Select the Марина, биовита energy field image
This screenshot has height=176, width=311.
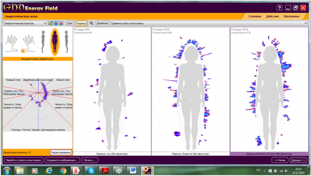coord(190,90)
